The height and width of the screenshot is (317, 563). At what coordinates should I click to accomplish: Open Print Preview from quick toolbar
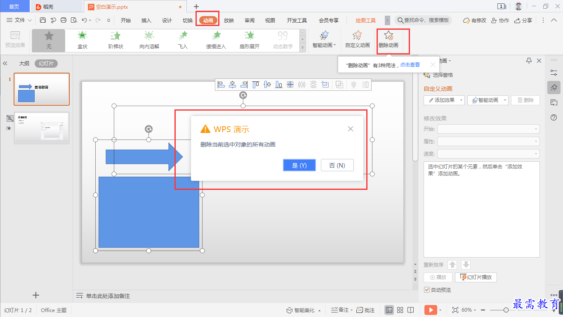click(x=74, y=20)
